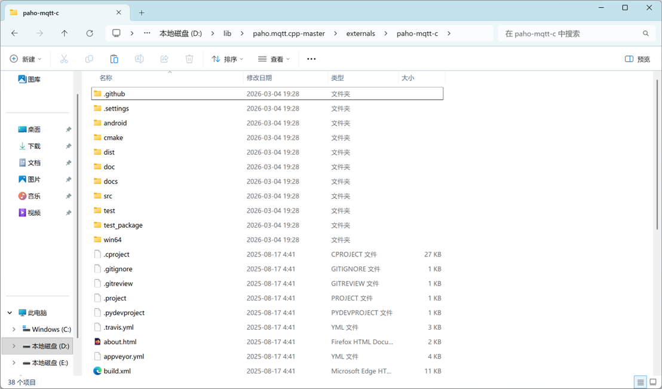Click the Copy icon in toolbar
The width and height of the screenshot is (662, 389).
[89, 59]
